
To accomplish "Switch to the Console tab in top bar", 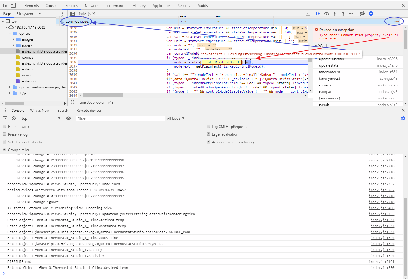I will pyautogui.click(x=52, y=5).
